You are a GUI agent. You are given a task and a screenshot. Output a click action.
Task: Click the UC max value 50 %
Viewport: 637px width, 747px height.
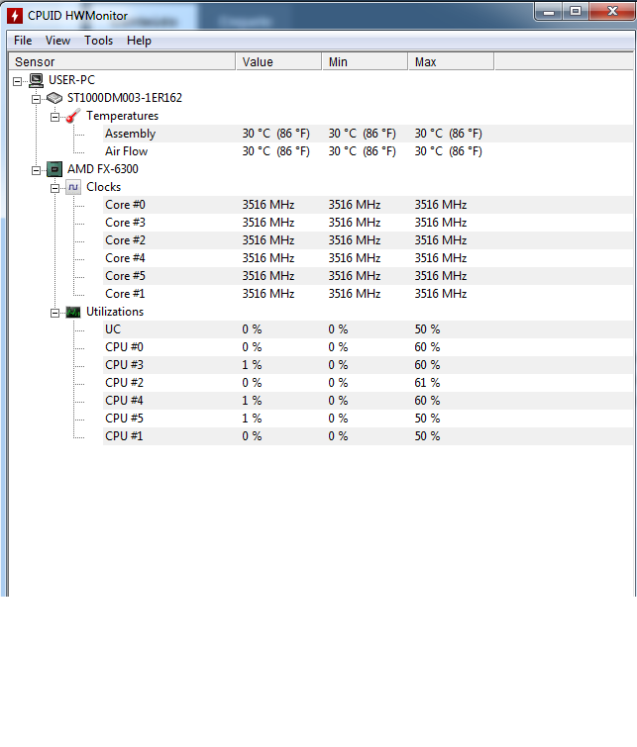pyautogui.click(x=427, y=329)
